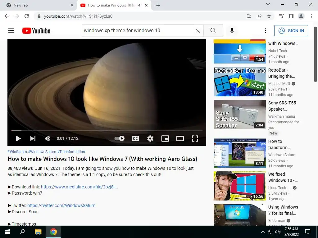Open Sony SRS-T55 Speaker thumbnail
The image size is (318, 238).
coord(239,115)
